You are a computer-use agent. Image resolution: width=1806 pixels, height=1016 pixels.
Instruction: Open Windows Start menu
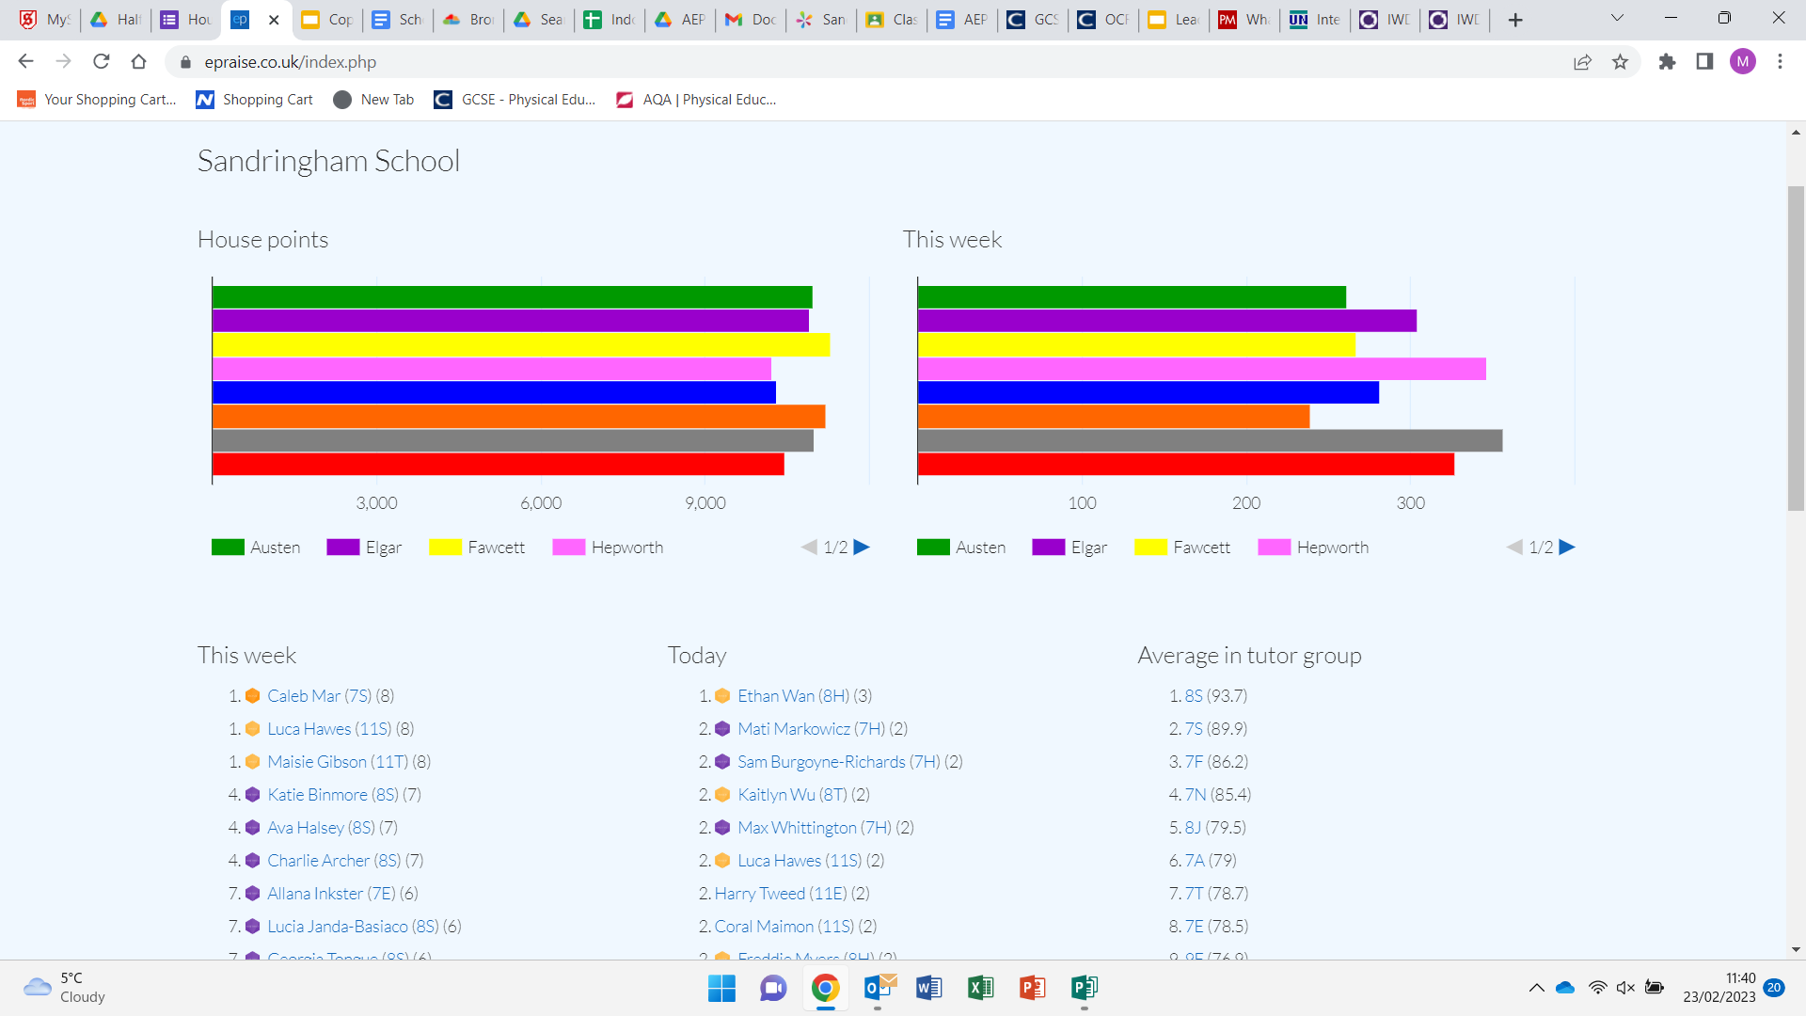[x=721, y=988]
